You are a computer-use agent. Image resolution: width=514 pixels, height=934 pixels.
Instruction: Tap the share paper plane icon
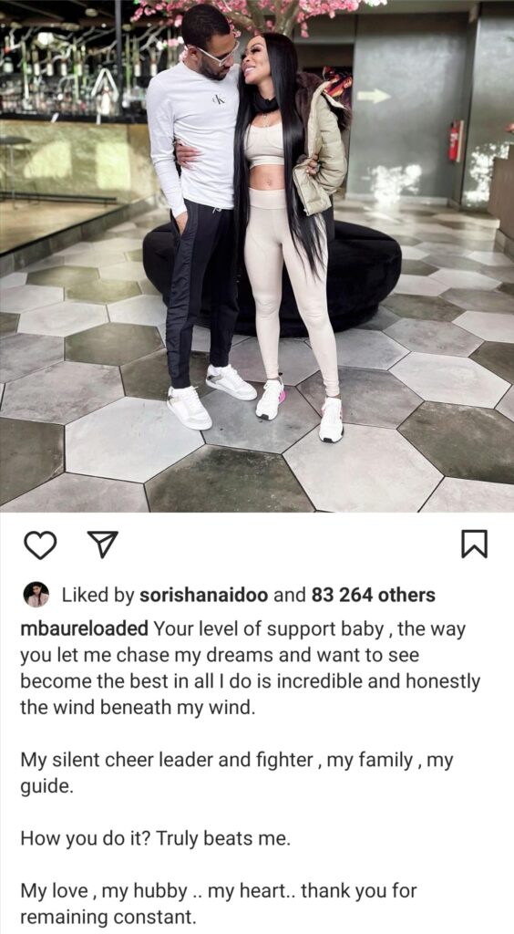tap(102, 545)
